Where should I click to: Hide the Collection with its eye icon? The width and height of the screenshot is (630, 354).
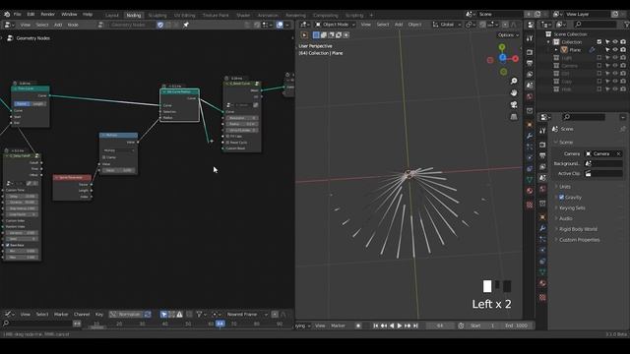click(x=615, y=42)
